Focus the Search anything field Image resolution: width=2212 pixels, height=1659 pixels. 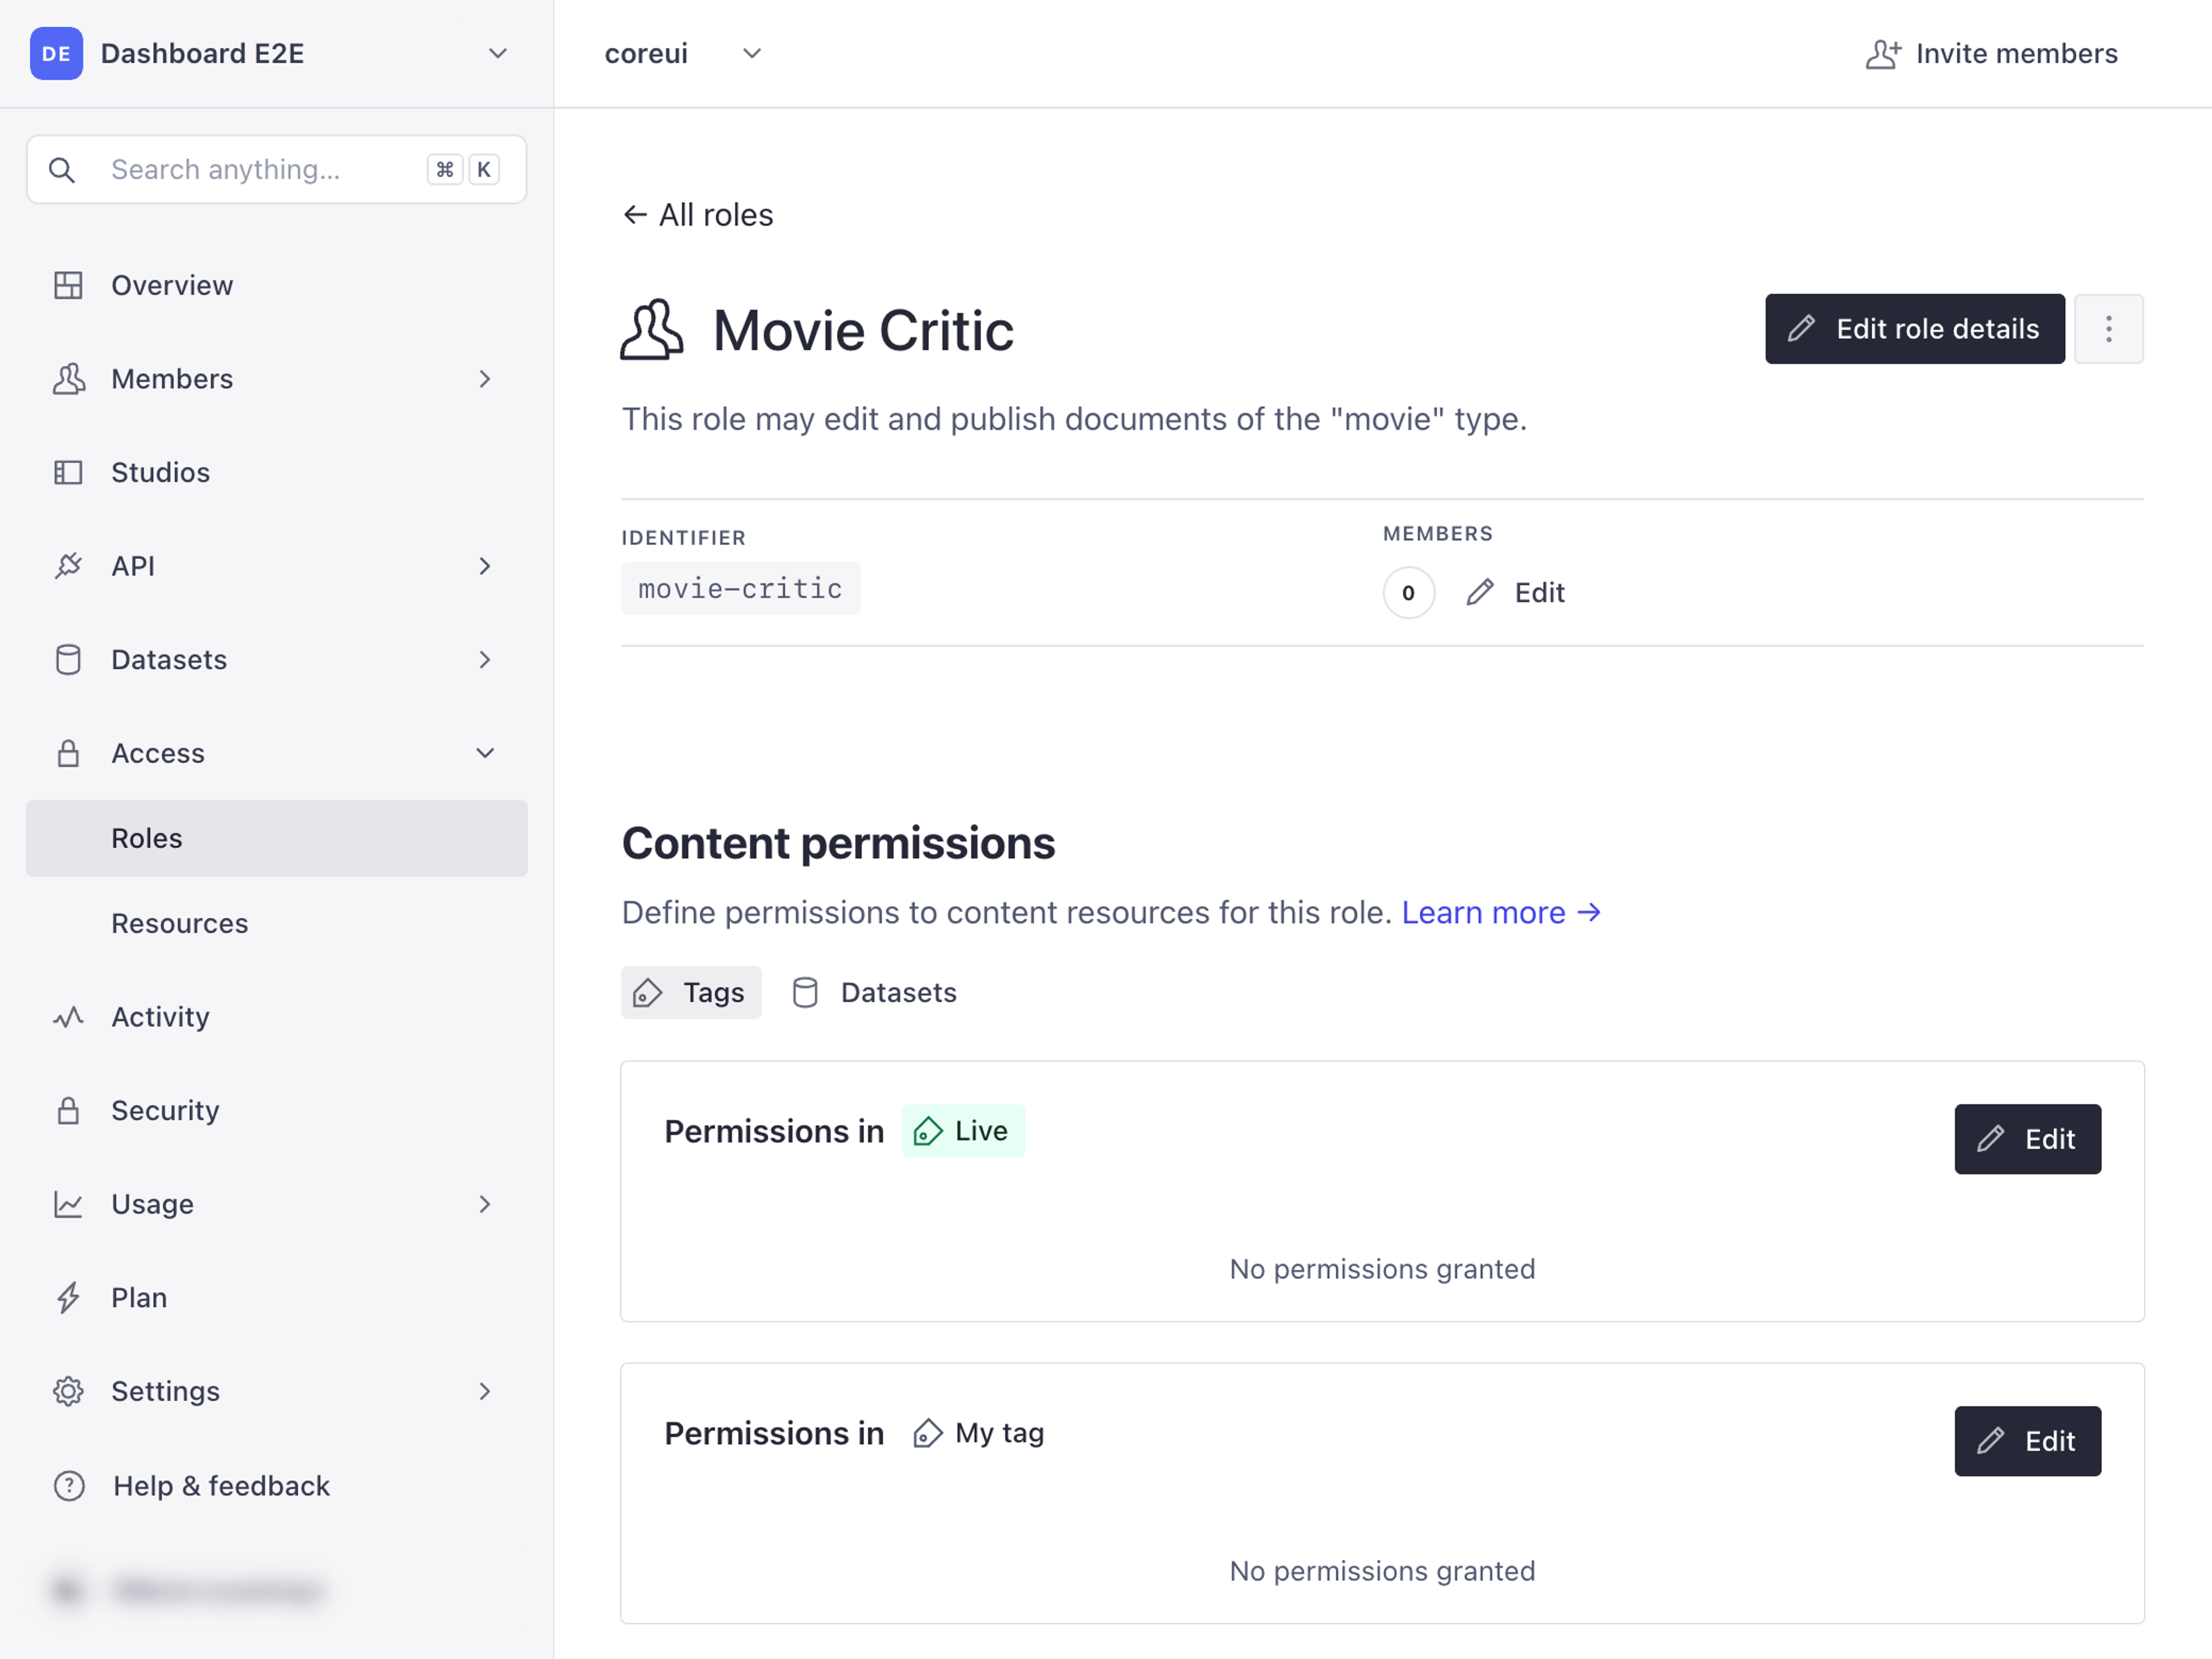[x=277, y=170]
